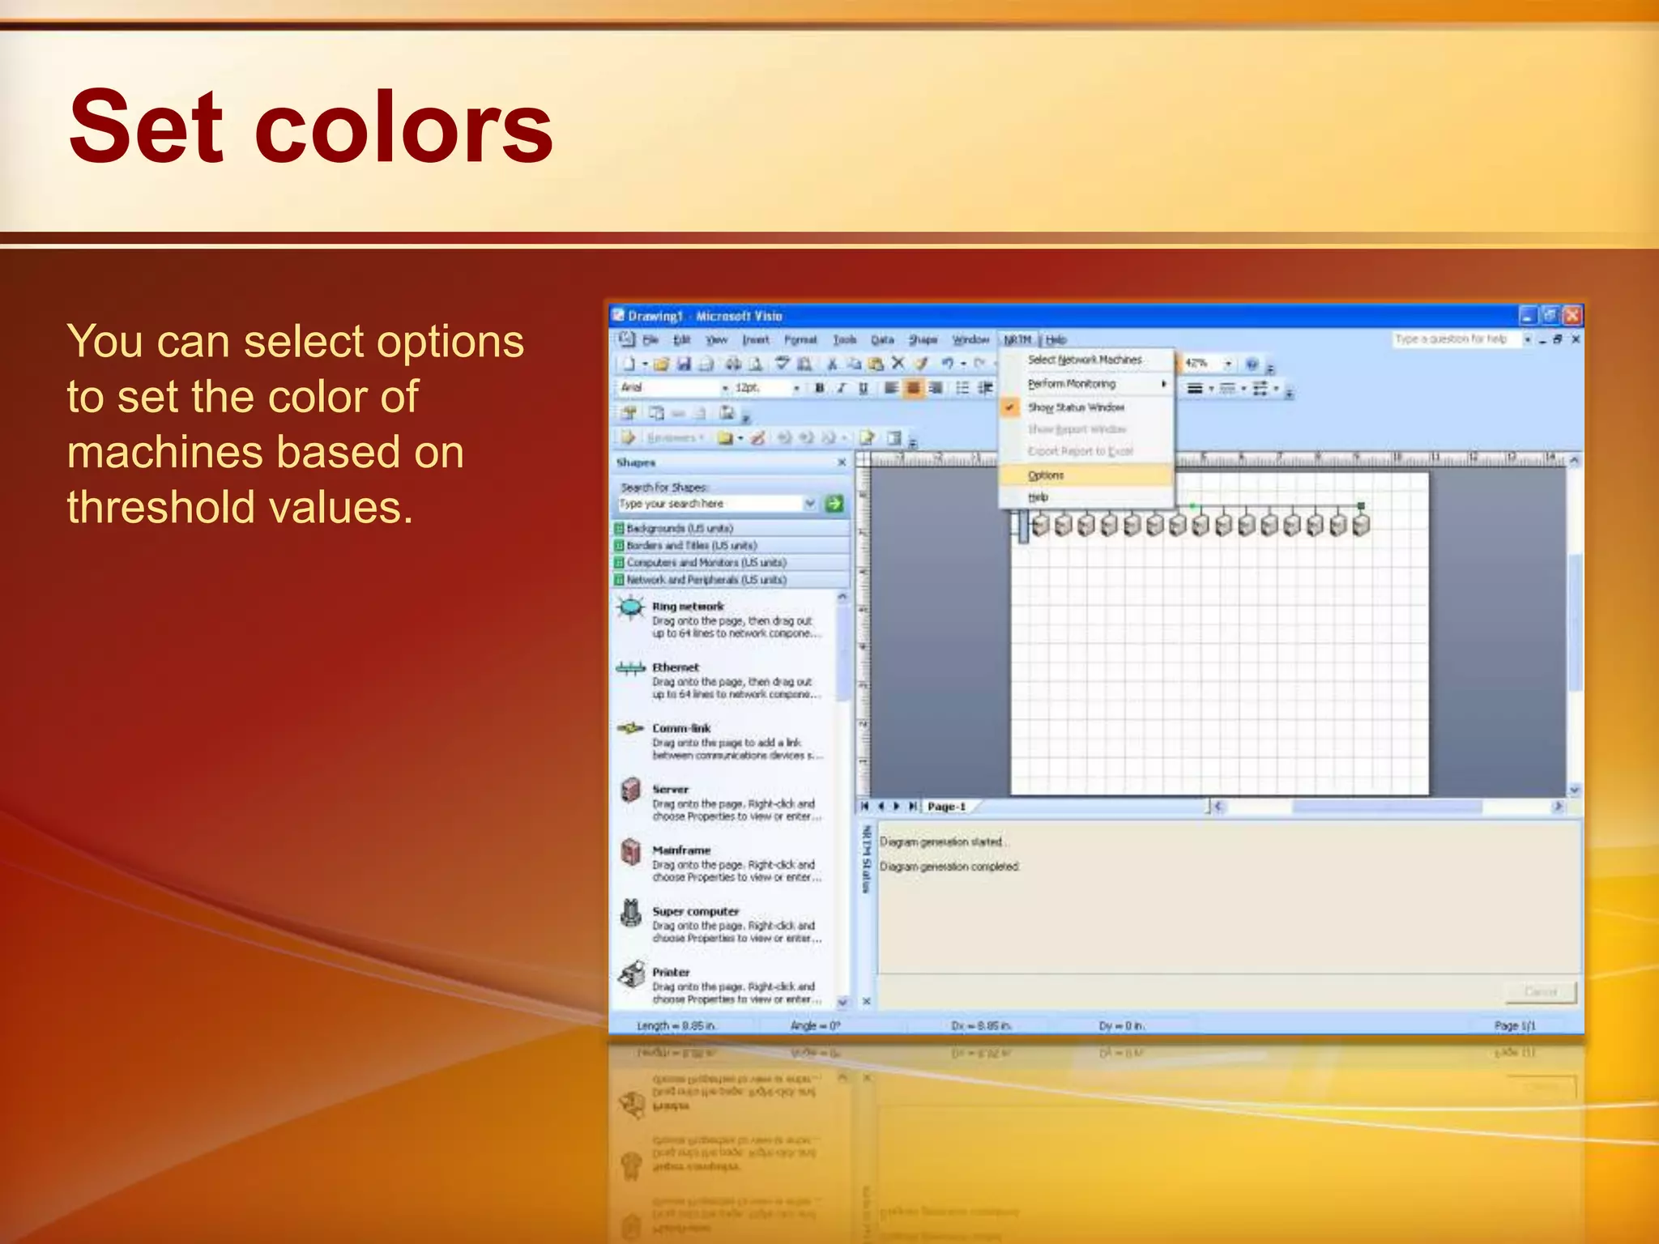Click the horizontal scrollbar of the drawing
The height and width of the screenshot is (1244, 1659).
pyautogui.click(x=1386, y=807)
